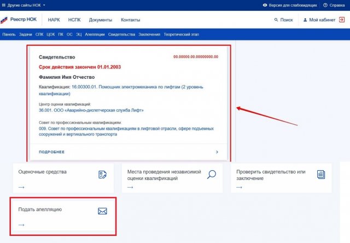Open the Документы menu item

click(100, 20)
